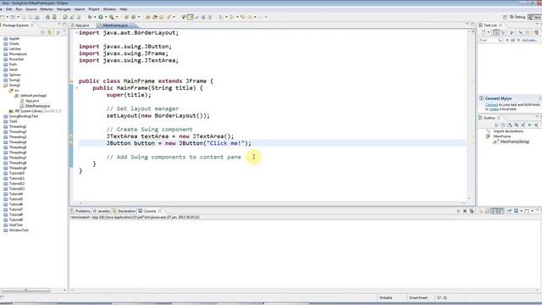This screenshot has height=305, width=542.
Task: Open the Source menu
Action: (30, 9)
